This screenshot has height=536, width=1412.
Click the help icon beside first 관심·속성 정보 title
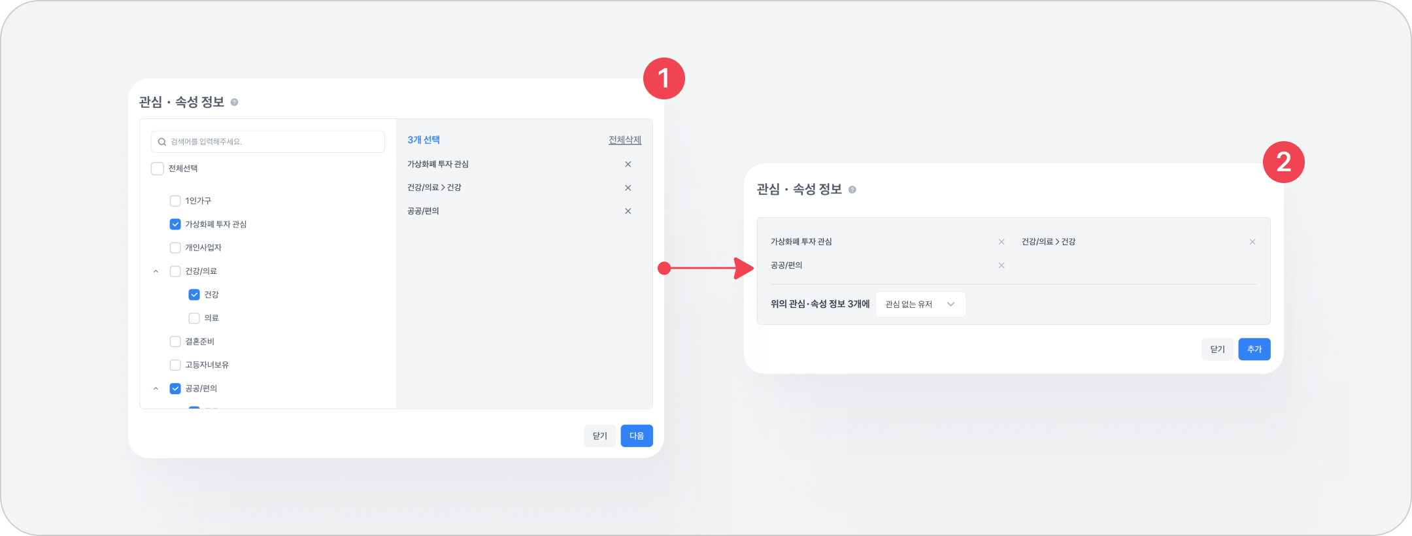(234, 103)
